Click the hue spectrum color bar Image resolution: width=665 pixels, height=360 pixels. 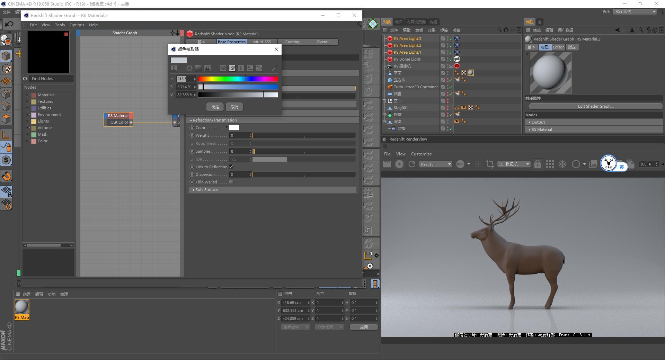click(x=238, y=79)
